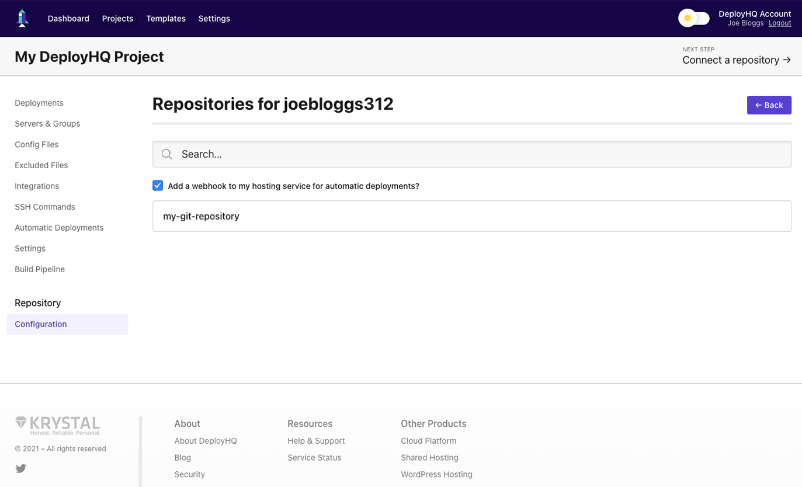
Task: Uncheck the automatic deployments webhook checkbox
Action: coord(158,186)
